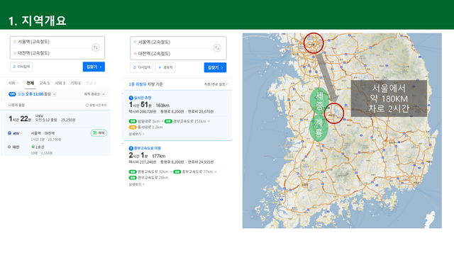The image size is (454, 255).
Task: Click the 연료비 23,070원 text
Action: (x=201, y=112)
